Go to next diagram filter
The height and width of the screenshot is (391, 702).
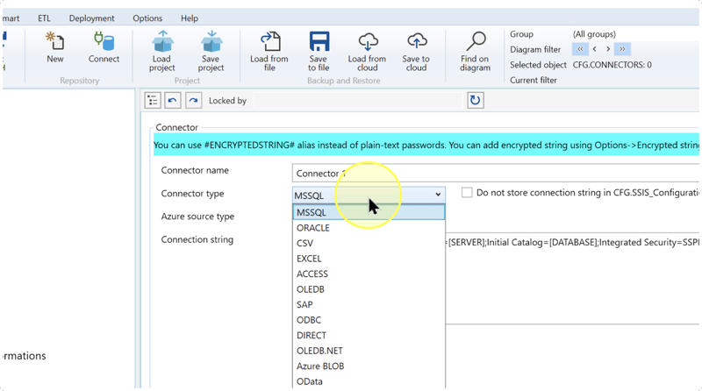click(608, 49)
